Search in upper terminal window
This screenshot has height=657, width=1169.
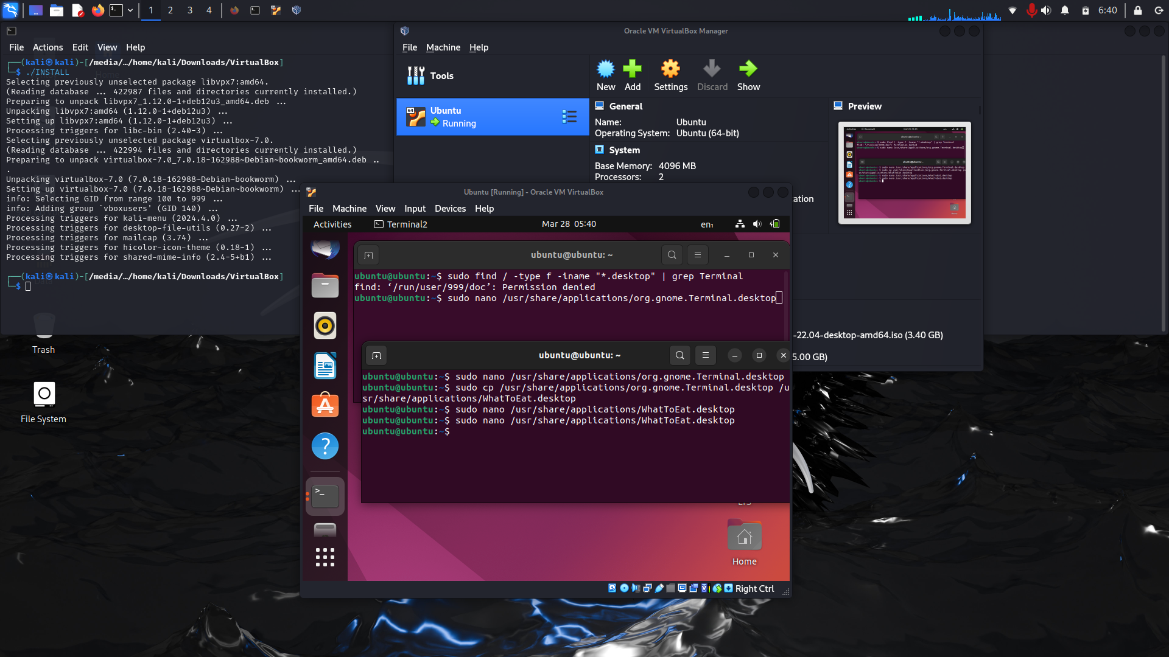tap(672, 255)
